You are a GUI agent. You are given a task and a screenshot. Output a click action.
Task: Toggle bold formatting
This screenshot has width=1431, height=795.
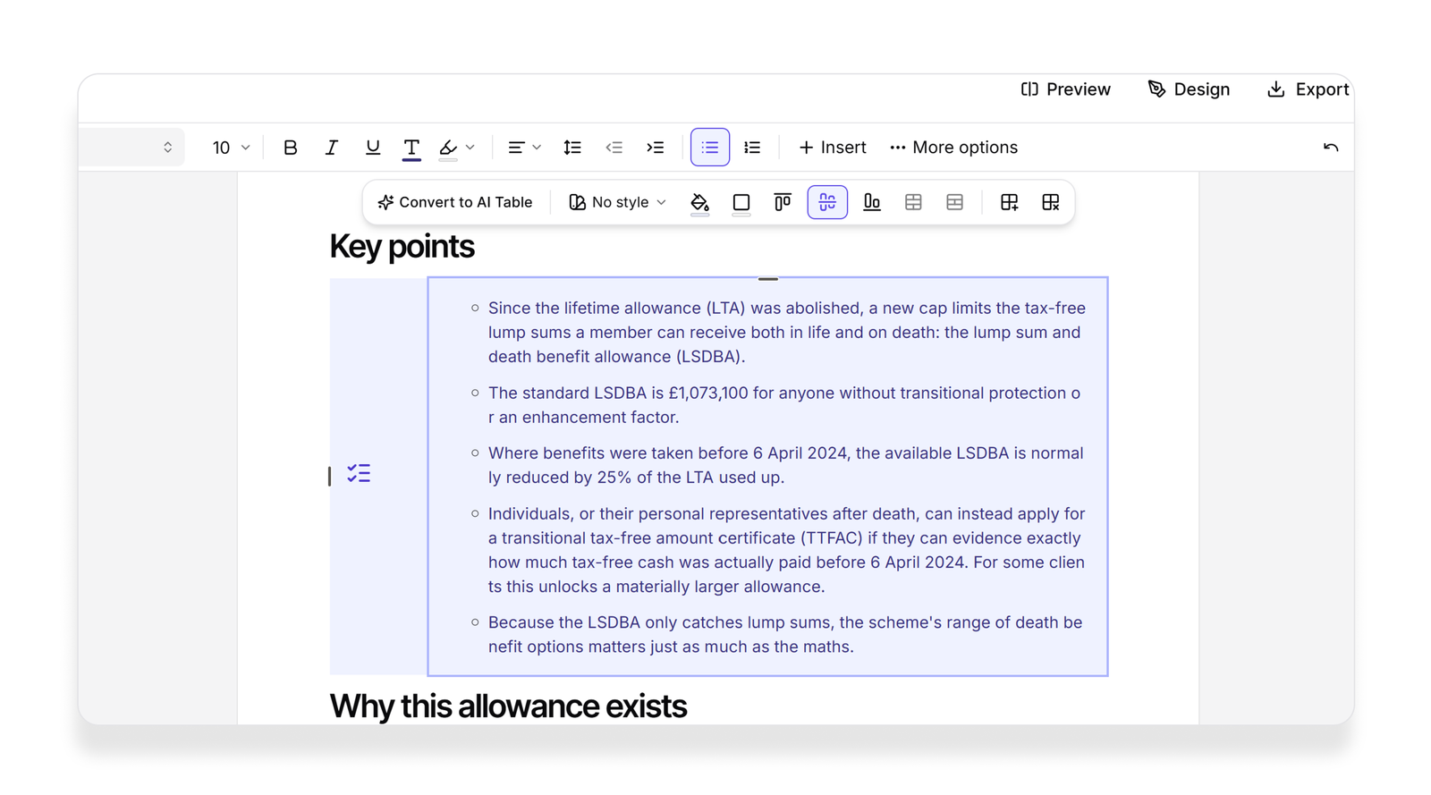pos(290,148)
